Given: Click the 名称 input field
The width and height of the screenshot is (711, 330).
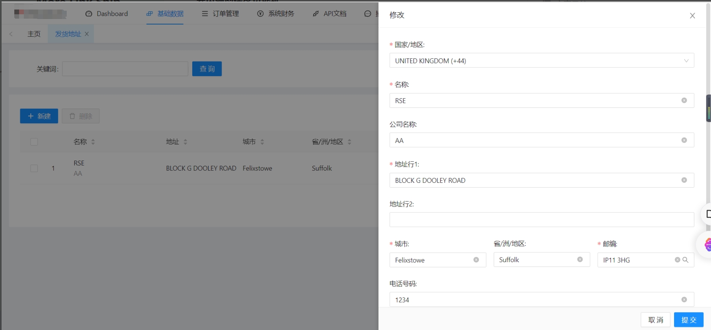Looking at the screenshot, I should click(541, 100).
